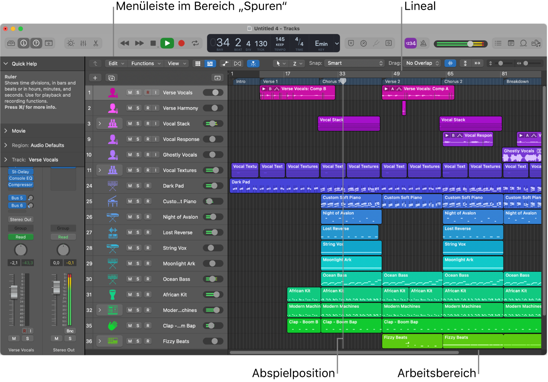The image size is (548, 382).
Task: Open the Edit menu in Tracks area
Action: point(116,64)
